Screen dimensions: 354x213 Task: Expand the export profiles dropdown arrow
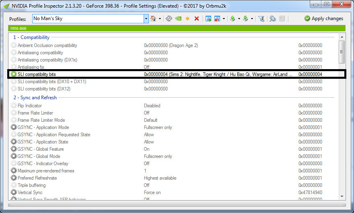[x=239, y=19]
